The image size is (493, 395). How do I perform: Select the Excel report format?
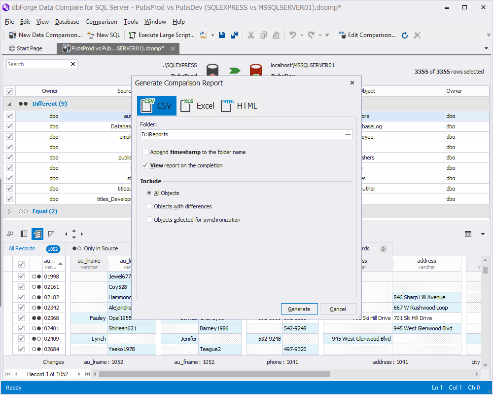(x=198, y=106)
